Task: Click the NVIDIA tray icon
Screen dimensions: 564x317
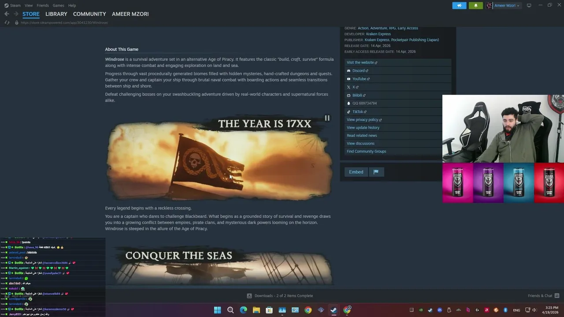Action: pos(421,310)
